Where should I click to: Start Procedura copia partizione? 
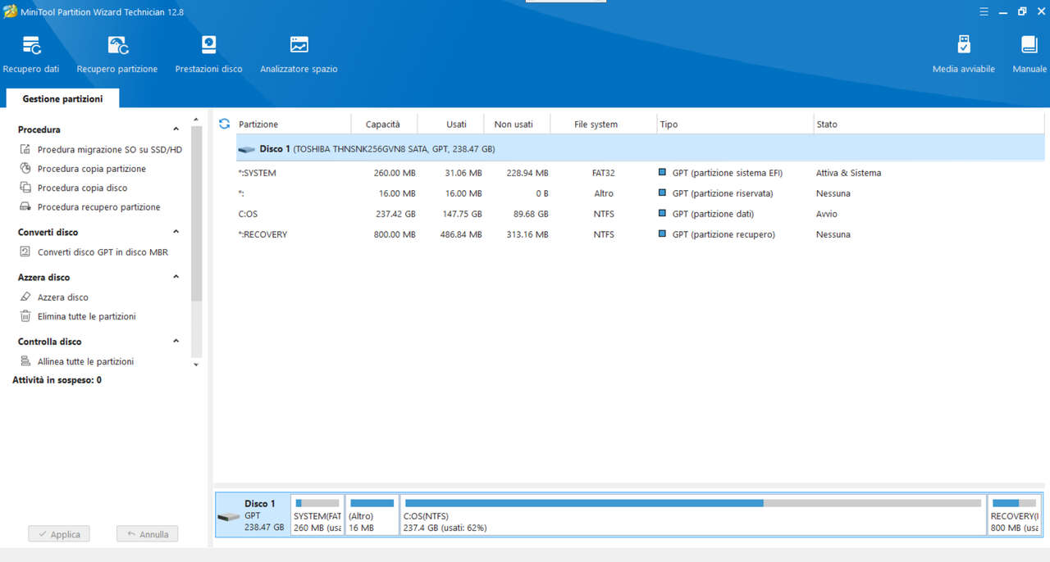pyautogui.click(x=92, y=169)
